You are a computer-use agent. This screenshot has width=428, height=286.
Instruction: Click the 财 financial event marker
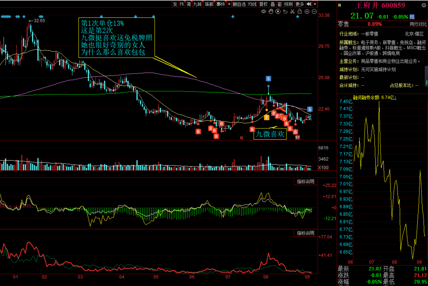pyautogui.click(x=298, y=137)
